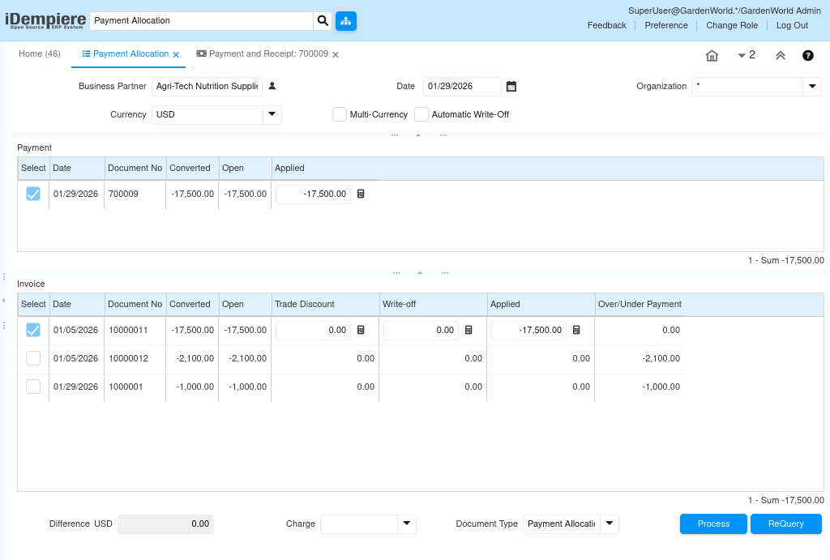Switch to Payment and Receipt: 700009 tab
Screen dimensions: 830x560
pos(267,54)
